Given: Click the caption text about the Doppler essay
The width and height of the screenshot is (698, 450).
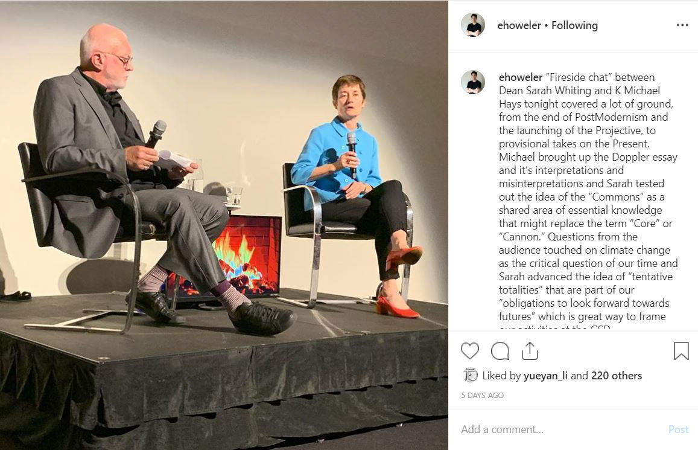Looking at the screenshot, I should pos(588,164).
